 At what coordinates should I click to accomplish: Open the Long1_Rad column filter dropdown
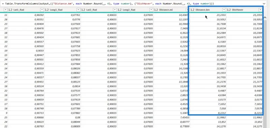click(78, 10)
